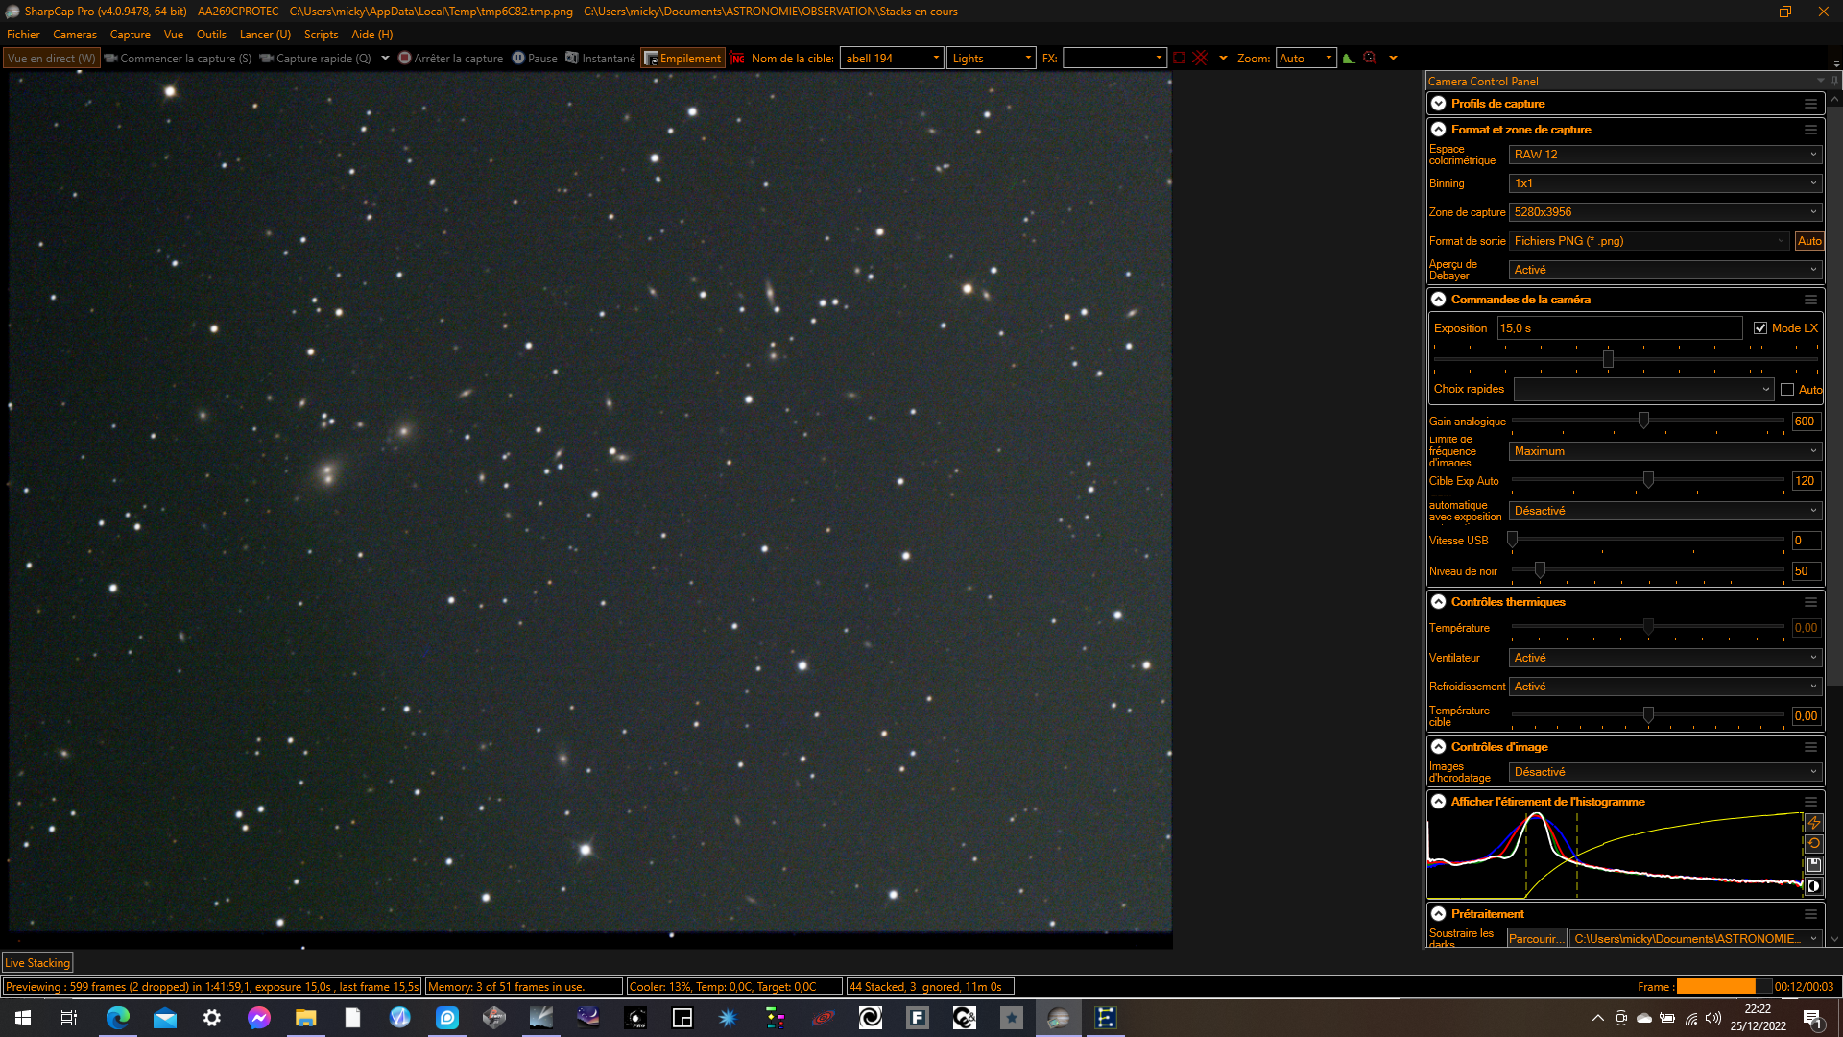
Task: Click the Windows Start button
Action: (23, 1018)
